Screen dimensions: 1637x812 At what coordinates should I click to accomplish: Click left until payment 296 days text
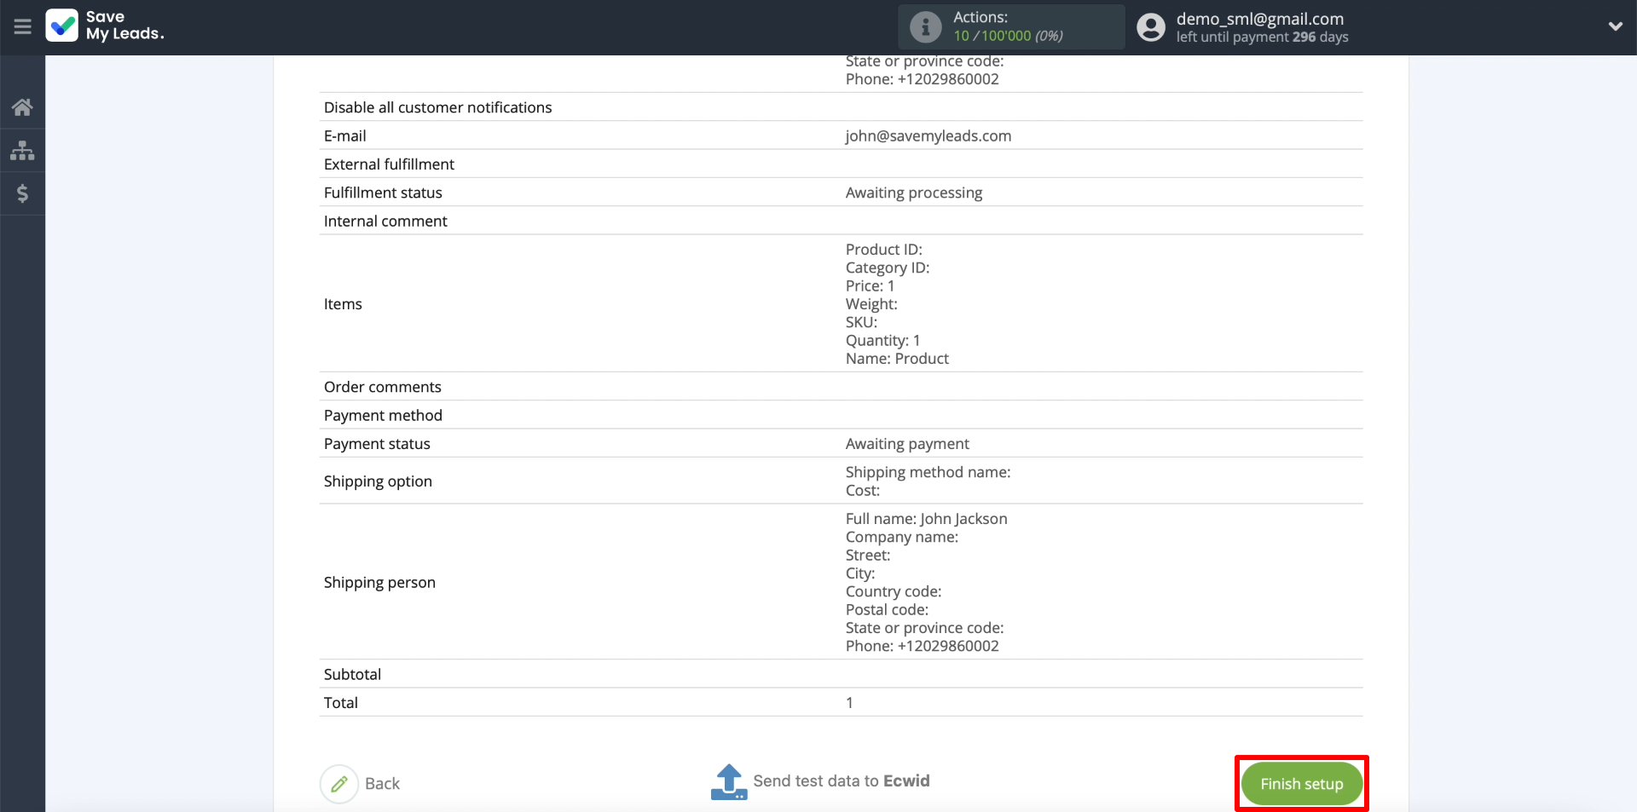pos(1262,37)
